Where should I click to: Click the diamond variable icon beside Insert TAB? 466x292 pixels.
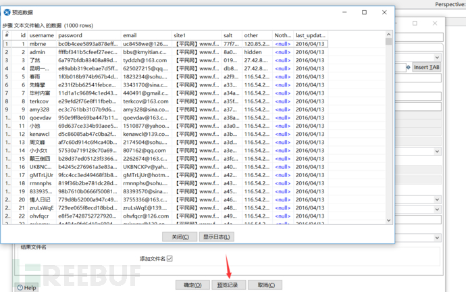[409, 67]
